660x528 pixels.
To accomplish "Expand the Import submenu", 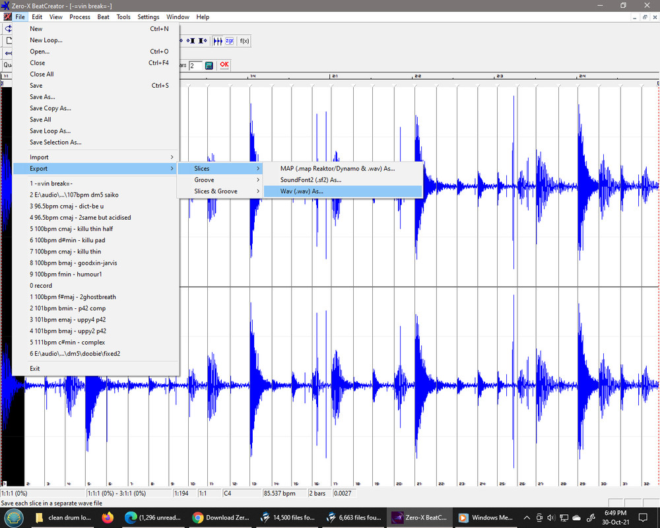I will pos(96,157).
